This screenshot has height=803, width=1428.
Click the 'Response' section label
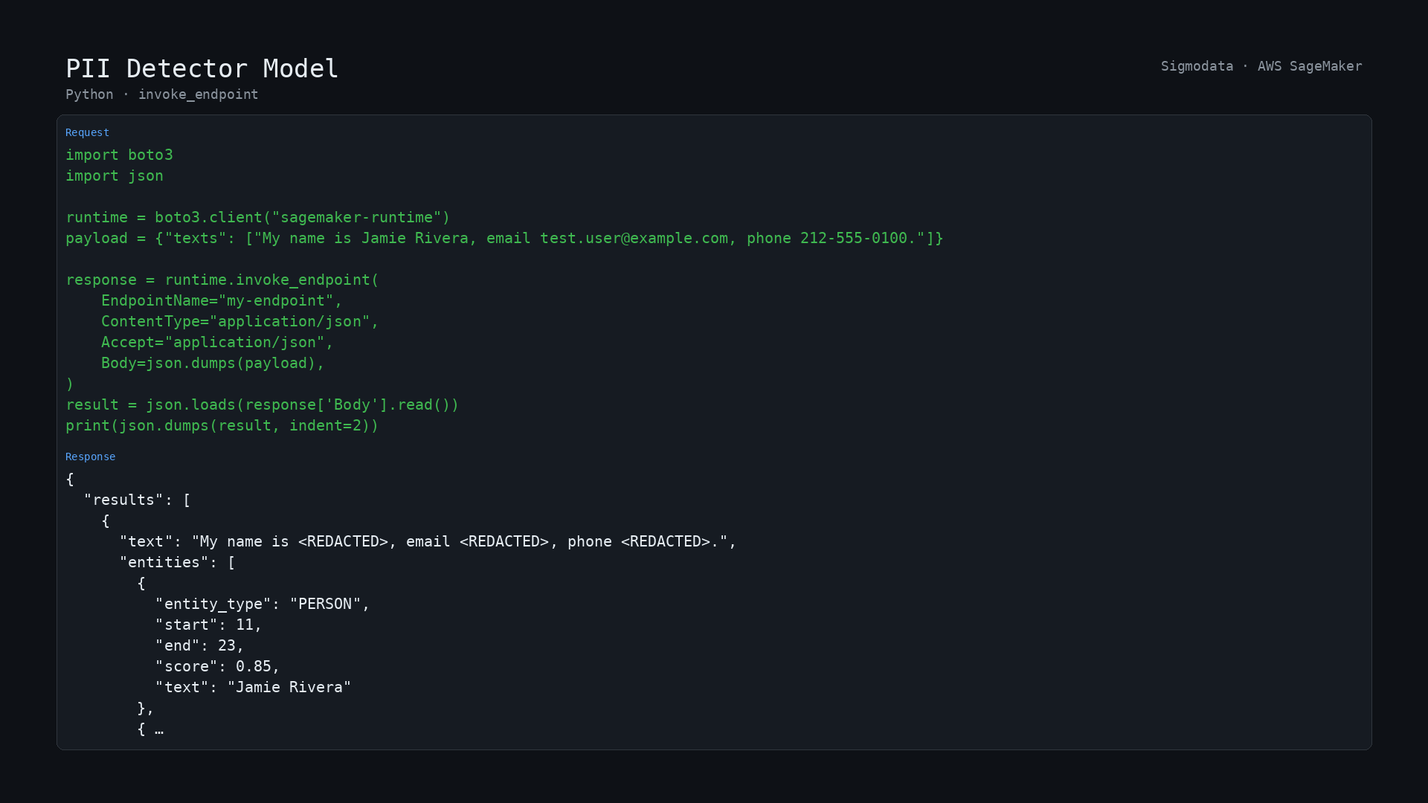pos(90,457)
